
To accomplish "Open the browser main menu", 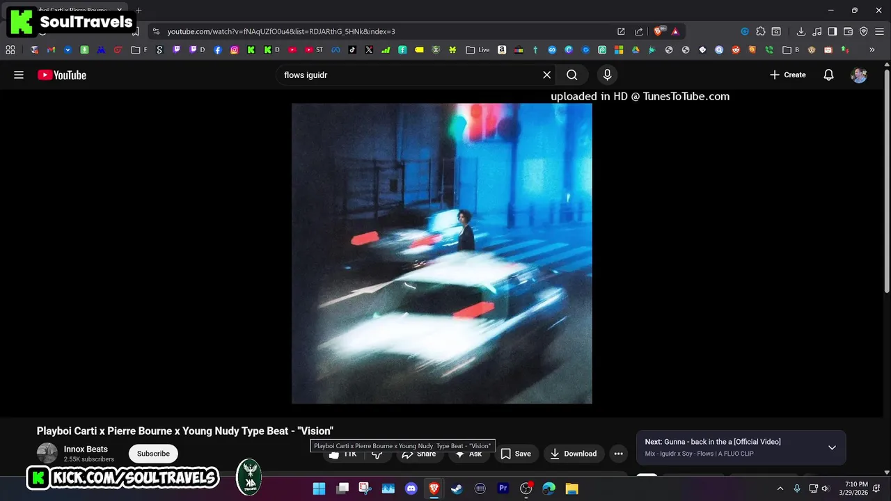I will click(879, 31).
